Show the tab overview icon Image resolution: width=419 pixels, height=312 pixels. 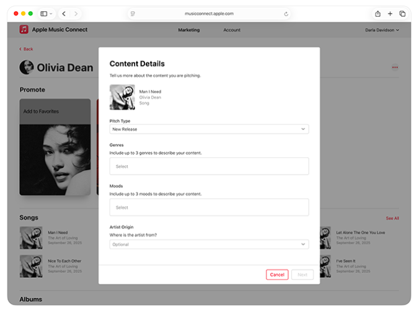pos(402,14)
